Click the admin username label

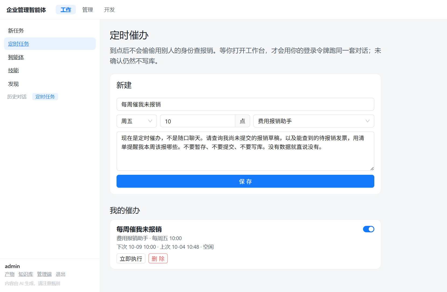click(x=12, y=266)
